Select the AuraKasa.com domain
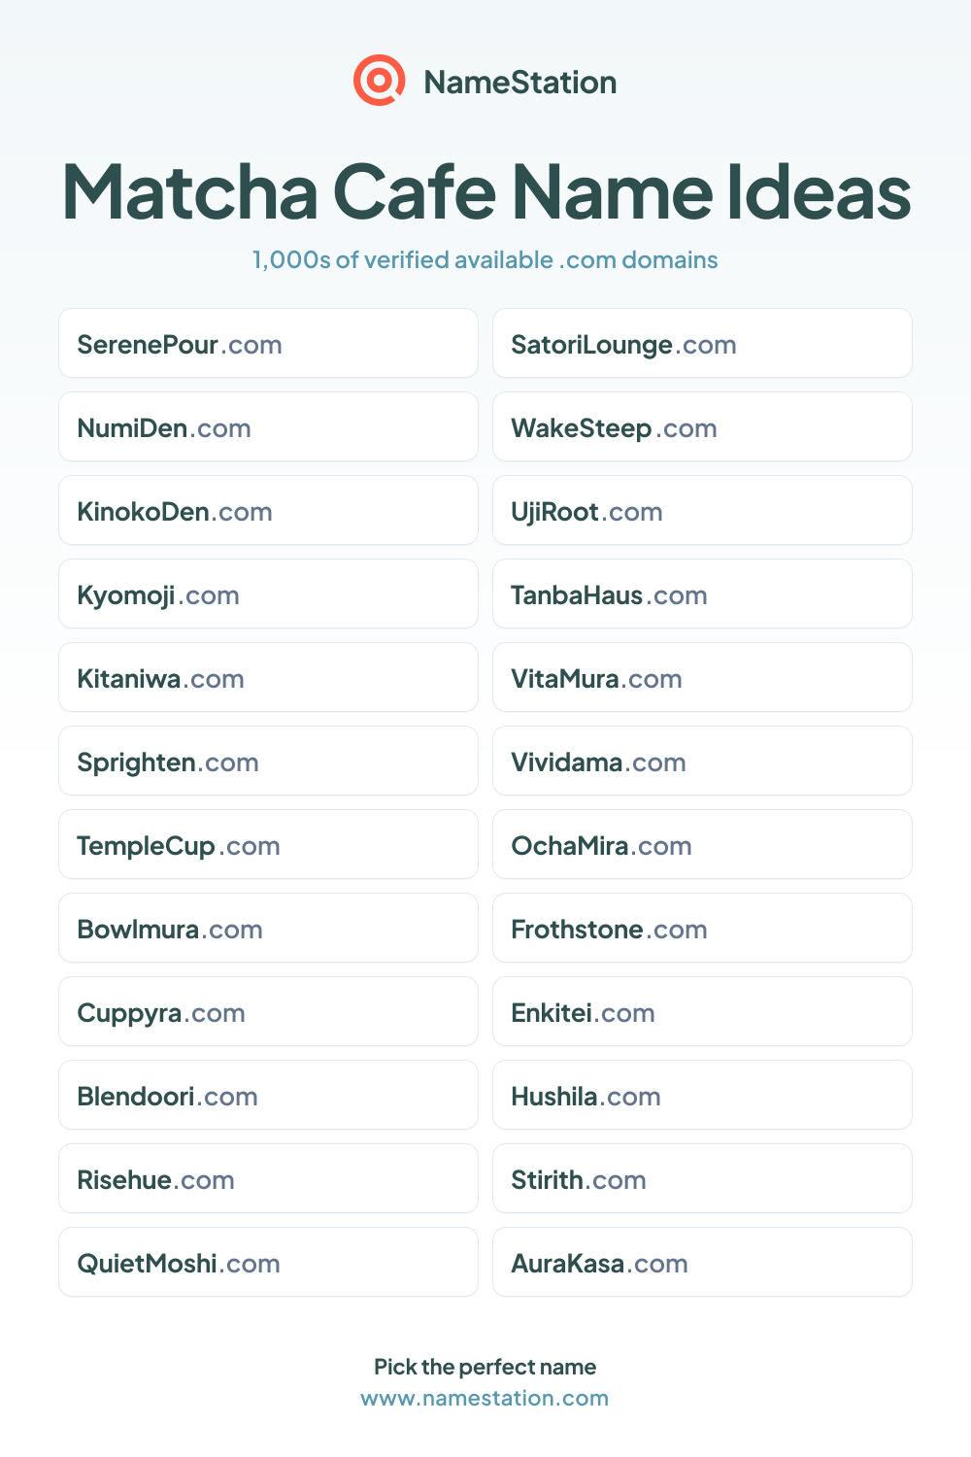The height and width of the screenshot is (1457, 971). click(x=702, y=1262)
